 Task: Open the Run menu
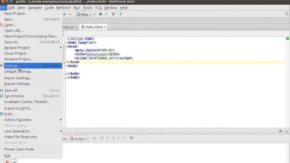click(77, 8)
